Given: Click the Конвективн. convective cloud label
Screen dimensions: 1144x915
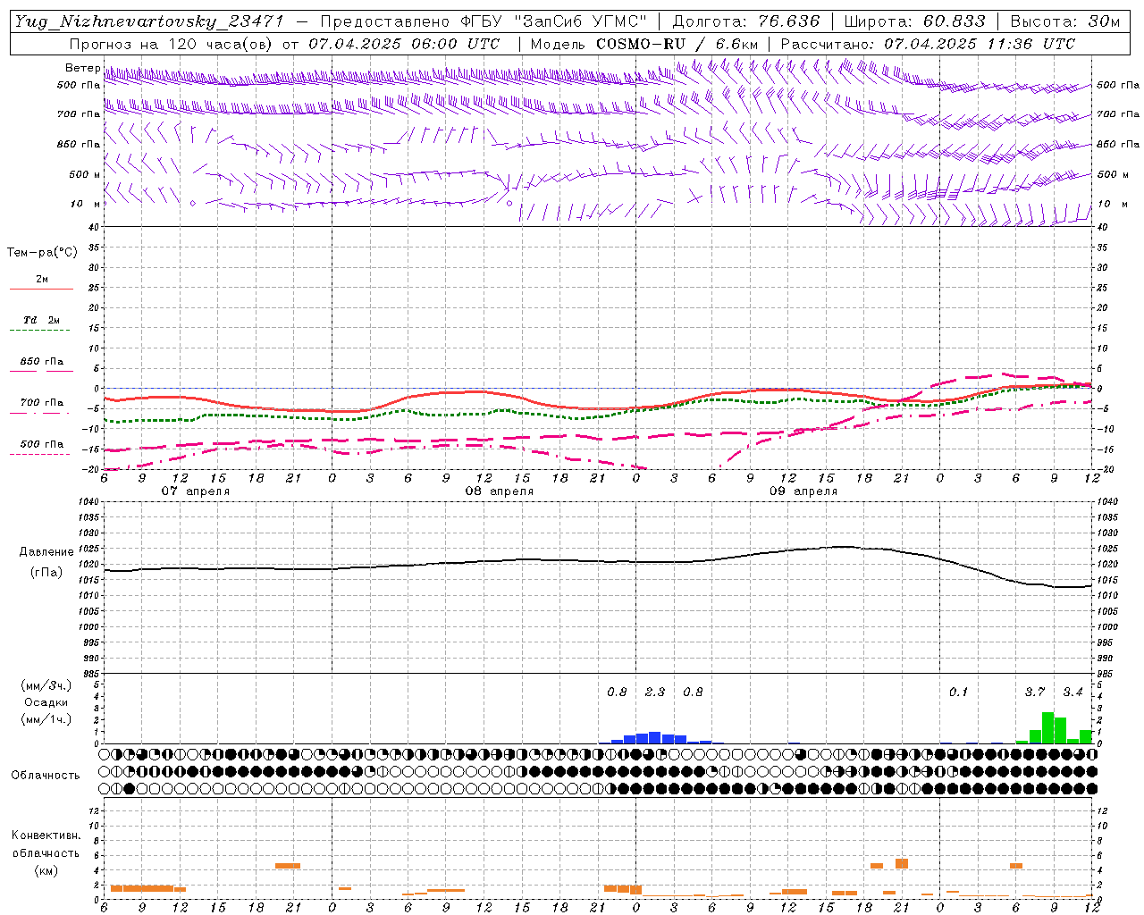Looking at the screenshot, I should pos(46,835).
